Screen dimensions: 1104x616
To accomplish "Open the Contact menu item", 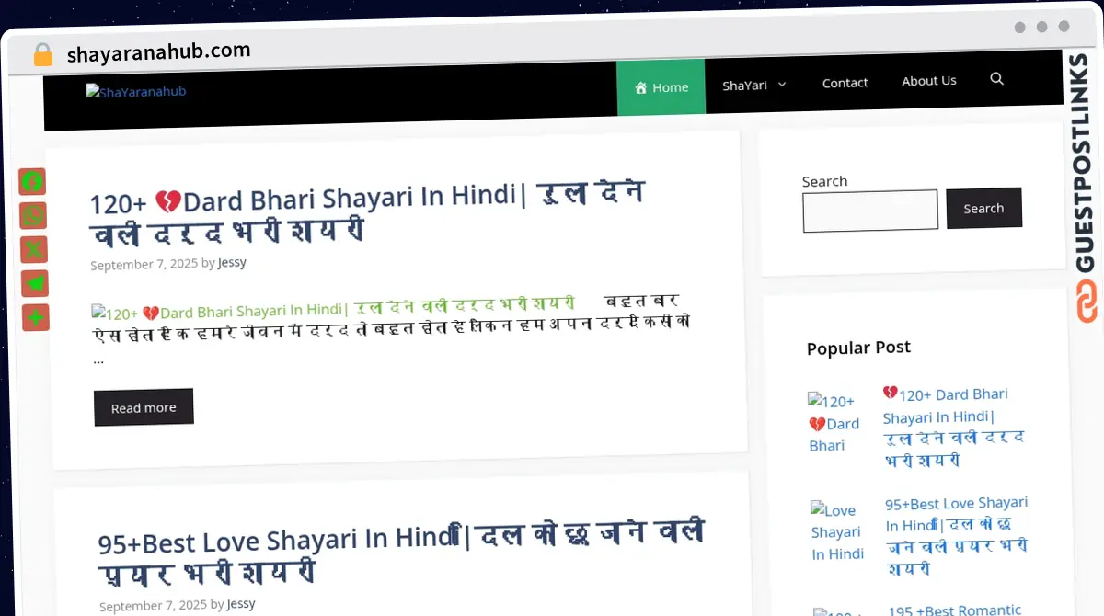I will pos(845,82).
